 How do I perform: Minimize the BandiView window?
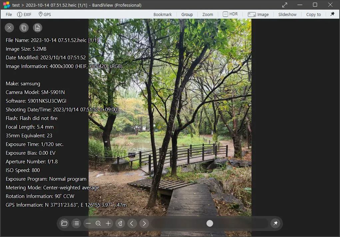click(x=300, y=5)
